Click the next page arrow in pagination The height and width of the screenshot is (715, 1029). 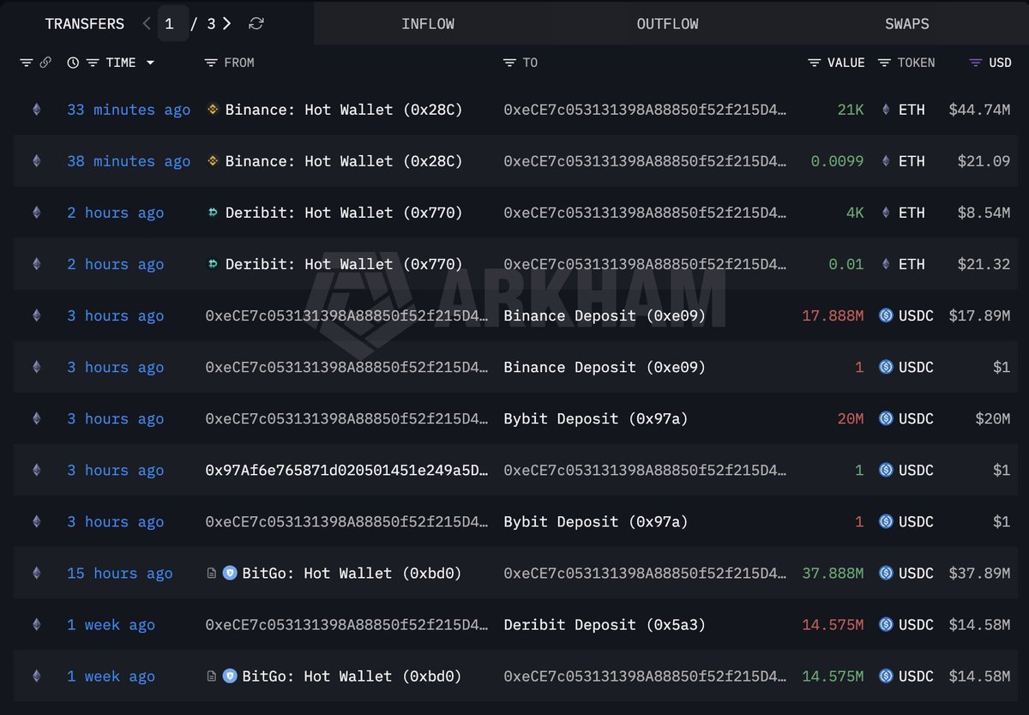coord(228,24)
